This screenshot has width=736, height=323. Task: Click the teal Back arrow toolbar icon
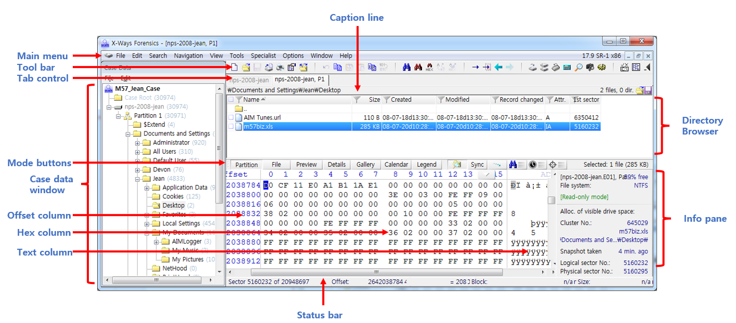pos(498,67)
